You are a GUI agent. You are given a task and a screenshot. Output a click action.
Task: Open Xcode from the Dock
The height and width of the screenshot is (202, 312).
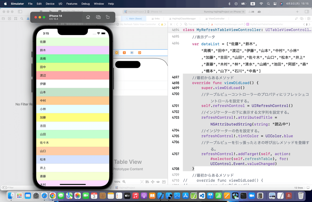(161, 196)
